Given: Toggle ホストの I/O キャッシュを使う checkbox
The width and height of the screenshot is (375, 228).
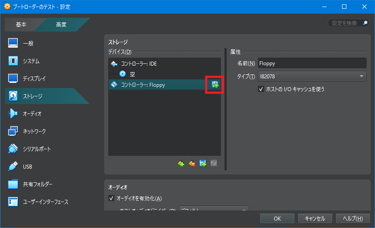Looking at the screenshot, I should [x=261, y=89].
